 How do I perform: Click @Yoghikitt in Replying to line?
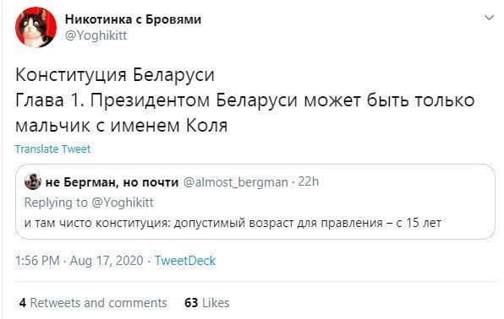coord(123,203)
